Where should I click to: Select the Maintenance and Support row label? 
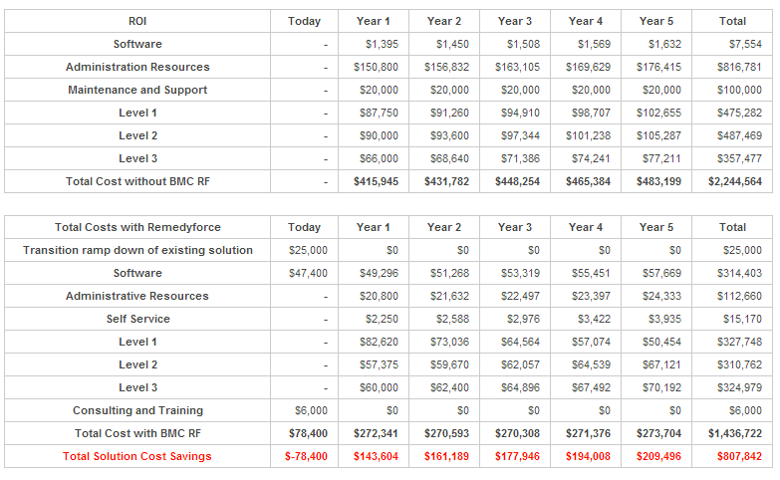click(x=137, y=90)
